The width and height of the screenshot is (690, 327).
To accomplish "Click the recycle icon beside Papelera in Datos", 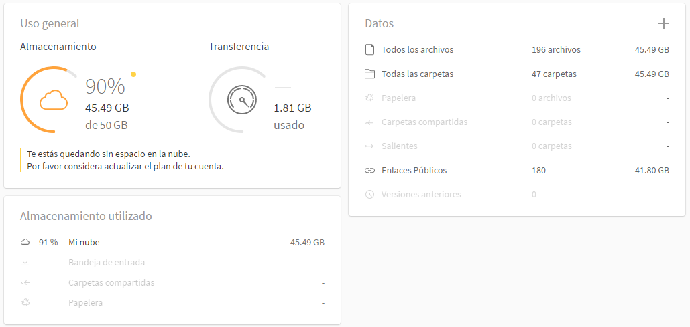I will point(369,98).
